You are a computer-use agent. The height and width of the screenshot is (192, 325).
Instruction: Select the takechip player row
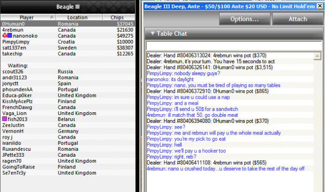pos(68,54)
